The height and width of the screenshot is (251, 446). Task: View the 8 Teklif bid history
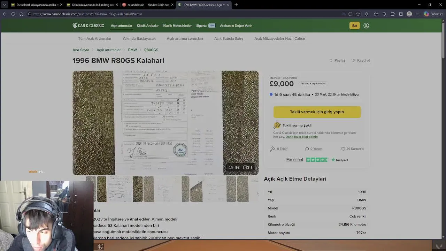coord(279,149)
